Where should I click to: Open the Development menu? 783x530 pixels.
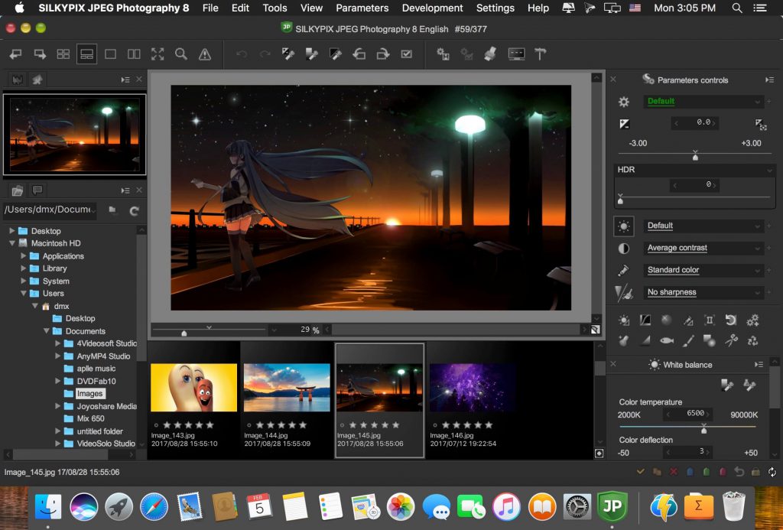(432, 8)
